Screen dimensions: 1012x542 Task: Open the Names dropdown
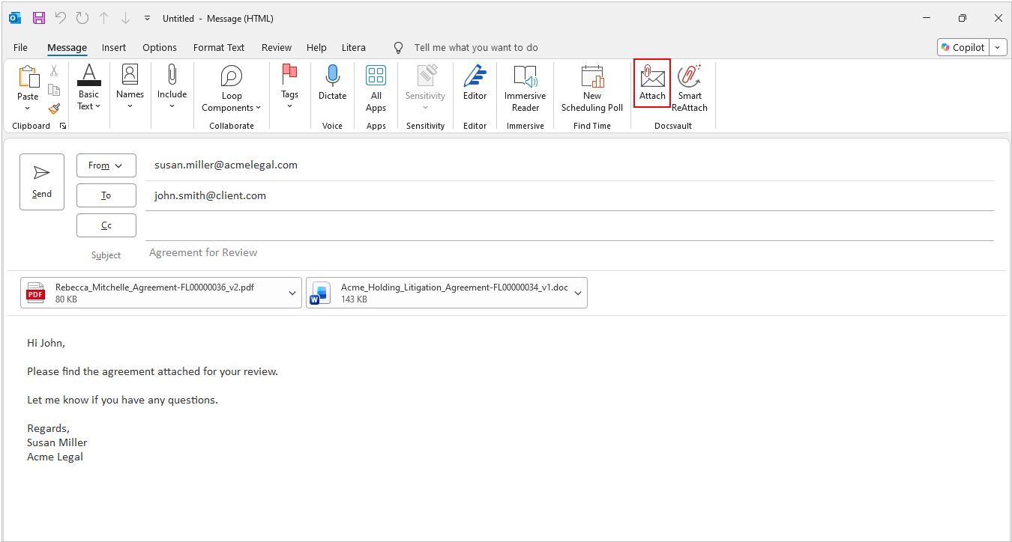tap(130, 88)
